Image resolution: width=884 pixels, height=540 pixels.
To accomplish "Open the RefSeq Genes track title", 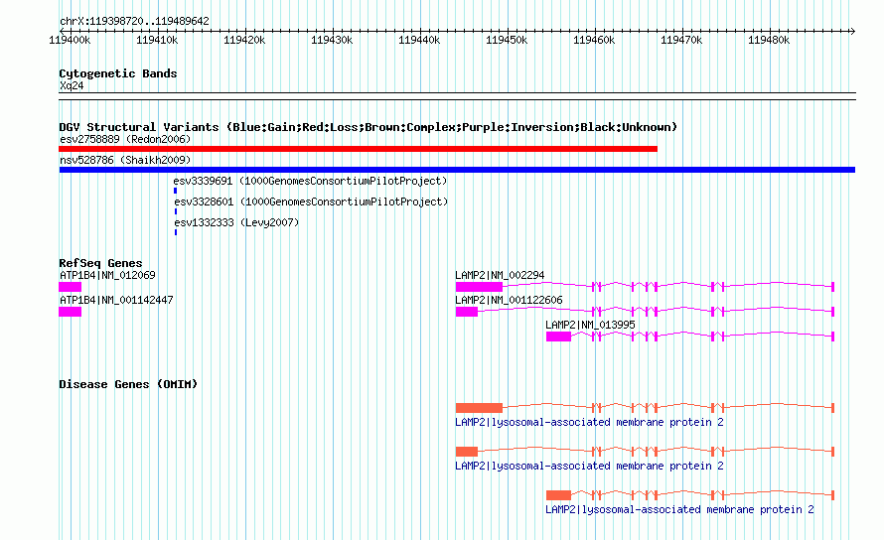I will pos(100,263).
